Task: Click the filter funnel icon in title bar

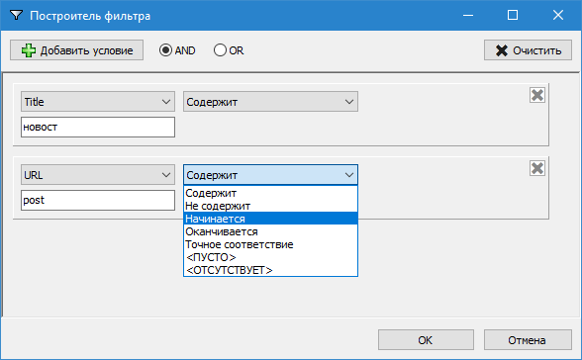Action: pyautogui.click(x=16, y=15)
